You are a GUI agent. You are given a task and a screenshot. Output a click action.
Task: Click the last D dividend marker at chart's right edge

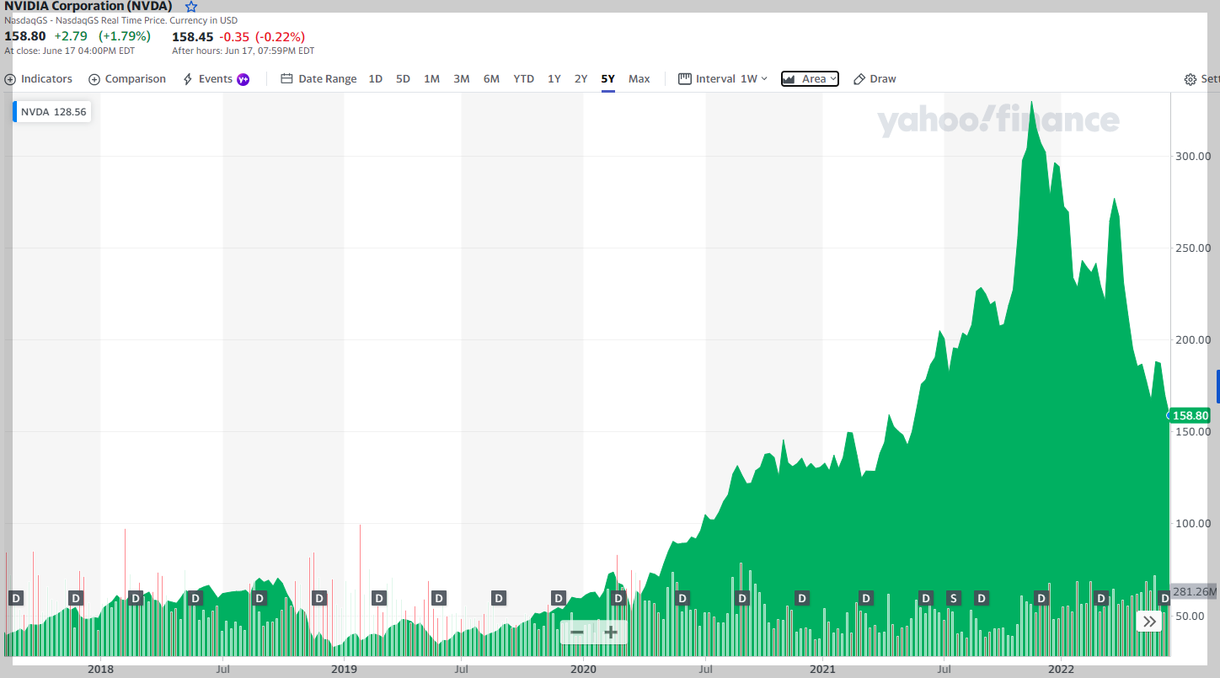click(1164, 598)
